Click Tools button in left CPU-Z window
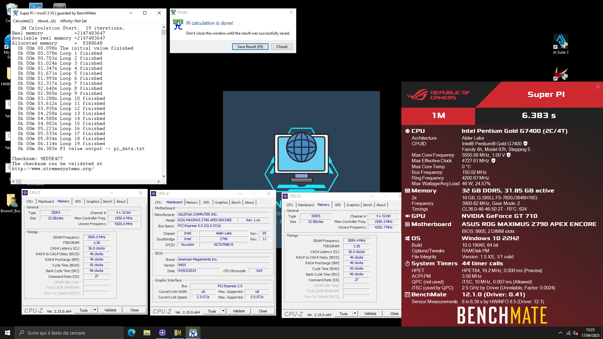 tap(84, 310)
